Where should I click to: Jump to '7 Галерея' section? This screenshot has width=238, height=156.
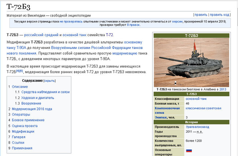tap(17, 137)
